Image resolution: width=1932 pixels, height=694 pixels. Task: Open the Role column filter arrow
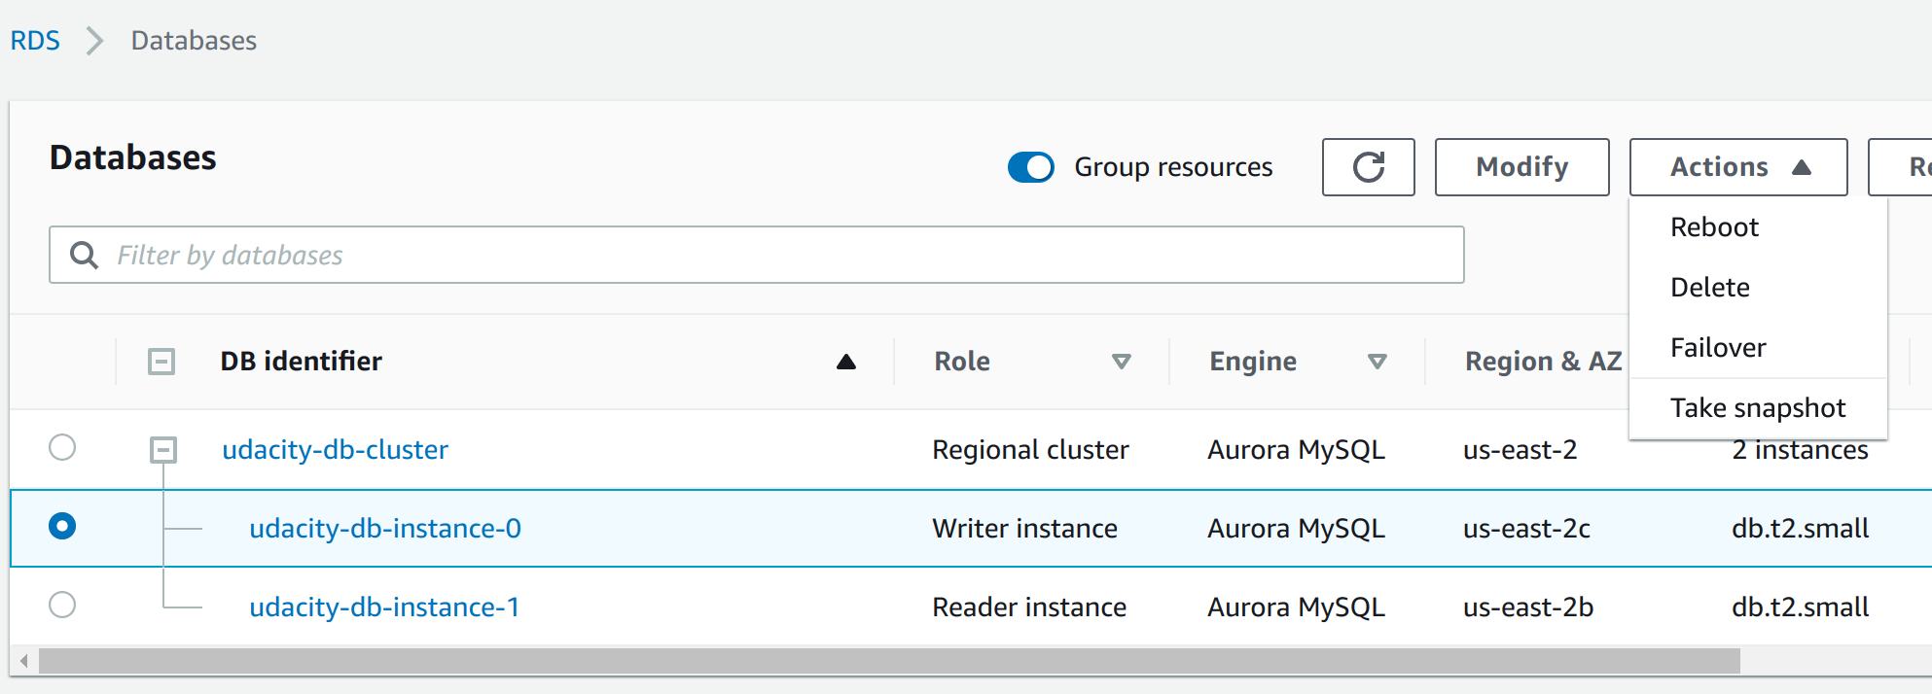point(1121,362)
